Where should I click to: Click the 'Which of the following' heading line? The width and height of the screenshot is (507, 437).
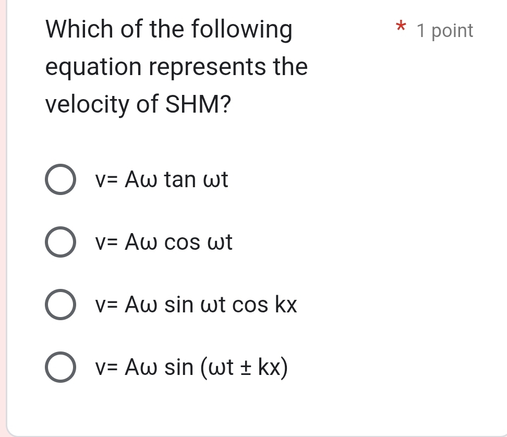click(169, 29)
